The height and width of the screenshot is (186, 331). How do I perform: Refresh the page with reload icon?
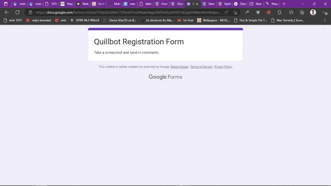[17, 12]
